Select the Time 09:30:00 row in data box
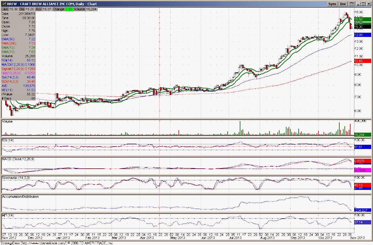Image resolution: width=373 pixels, height=245 pixels. (19, 18)
